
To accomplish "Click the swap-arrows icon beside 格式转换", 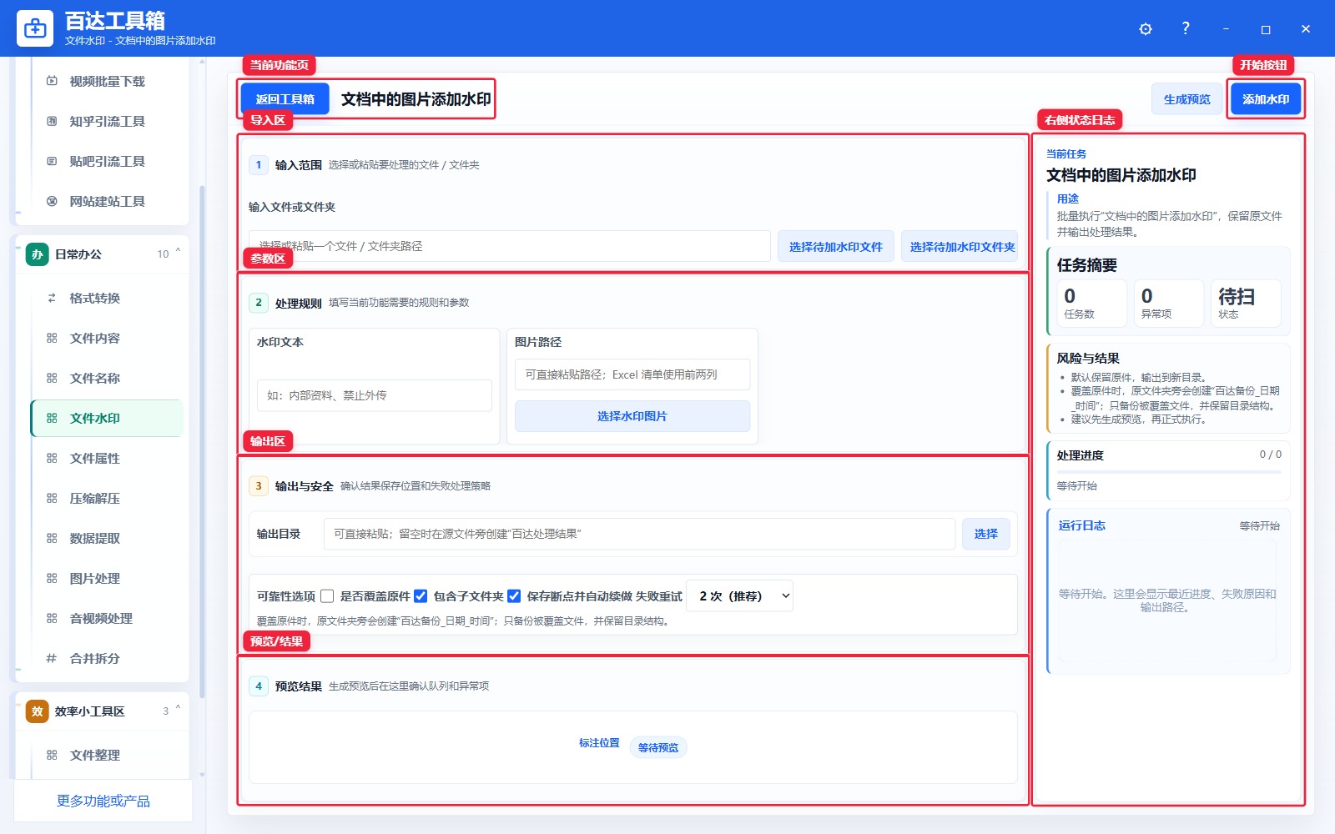I will point(52,298).
